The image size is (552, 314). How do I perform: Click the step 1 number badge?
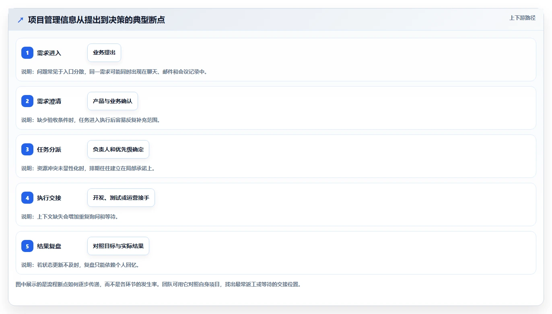pyautogui.click(x=27, y=53)
